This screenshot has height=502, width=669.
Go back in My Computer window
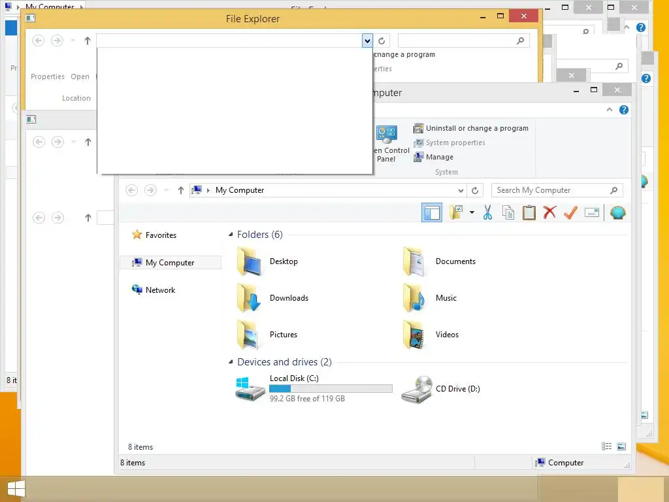pyautogui.click(x=132, y=190)
